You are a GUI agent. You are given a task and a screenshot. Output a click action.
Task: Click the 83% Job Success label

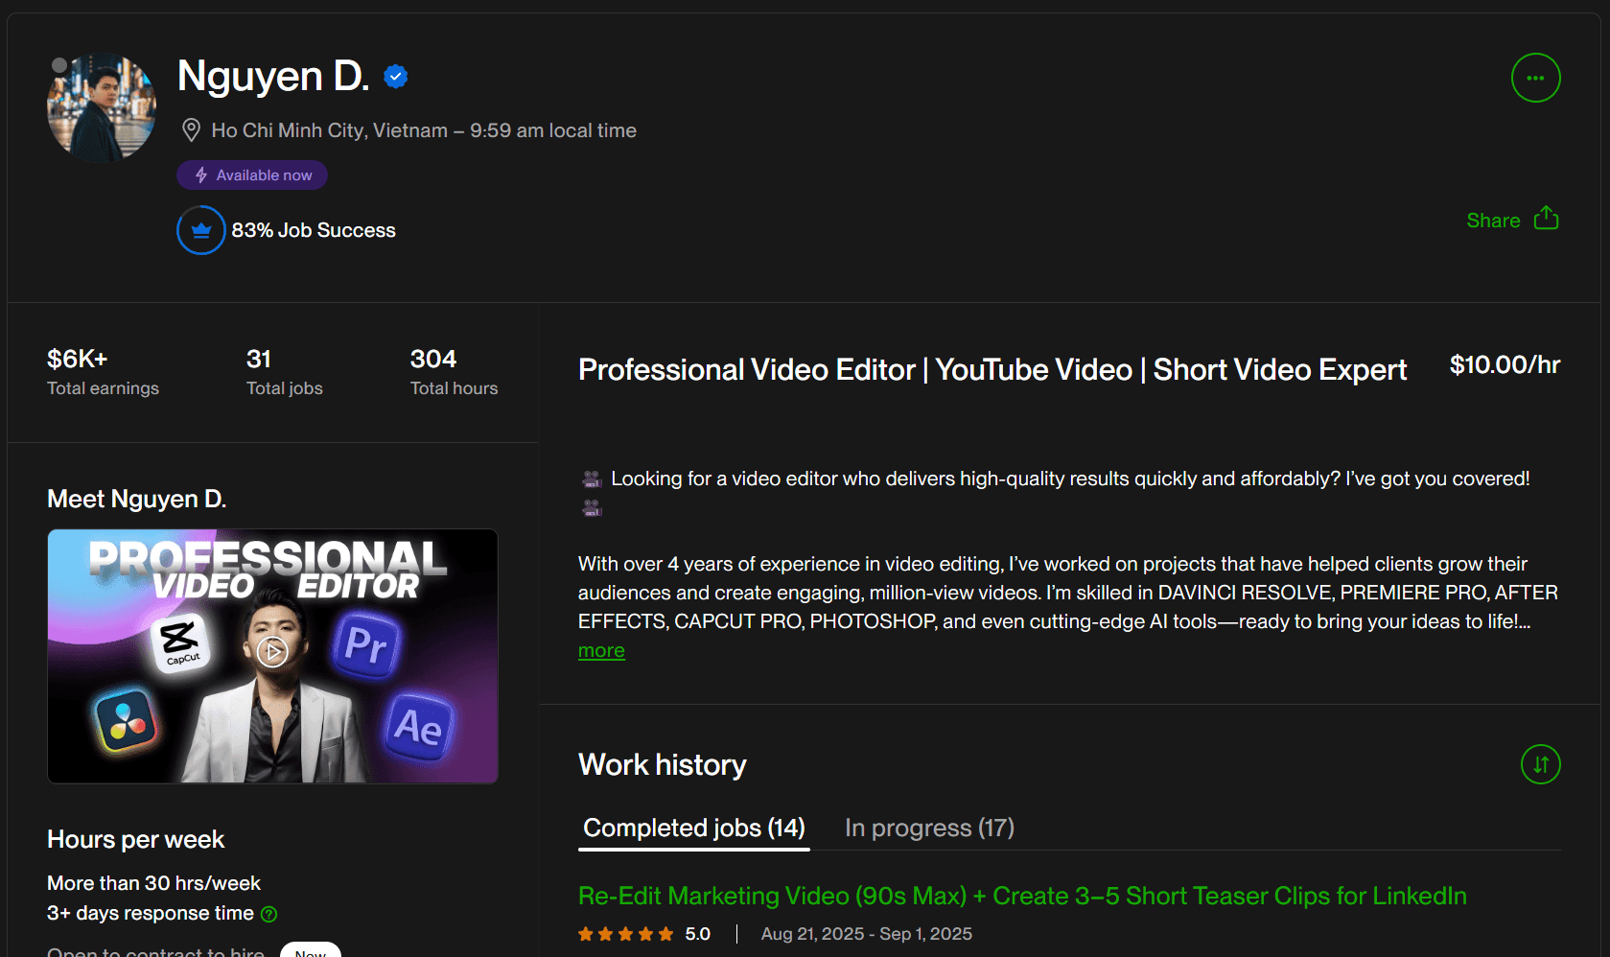313,230
